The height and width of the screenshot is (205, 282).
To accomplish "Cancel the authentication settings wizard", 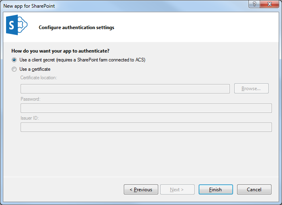I will click(x=254, y=189).
